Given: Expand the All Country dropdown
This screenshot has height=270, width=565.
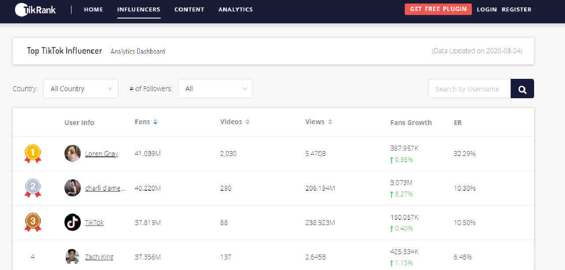Looking at the screenshot, I should [x=81, y=89].
